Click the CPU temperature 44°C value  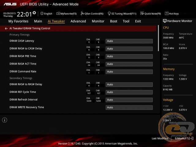[x=181, y=38]
